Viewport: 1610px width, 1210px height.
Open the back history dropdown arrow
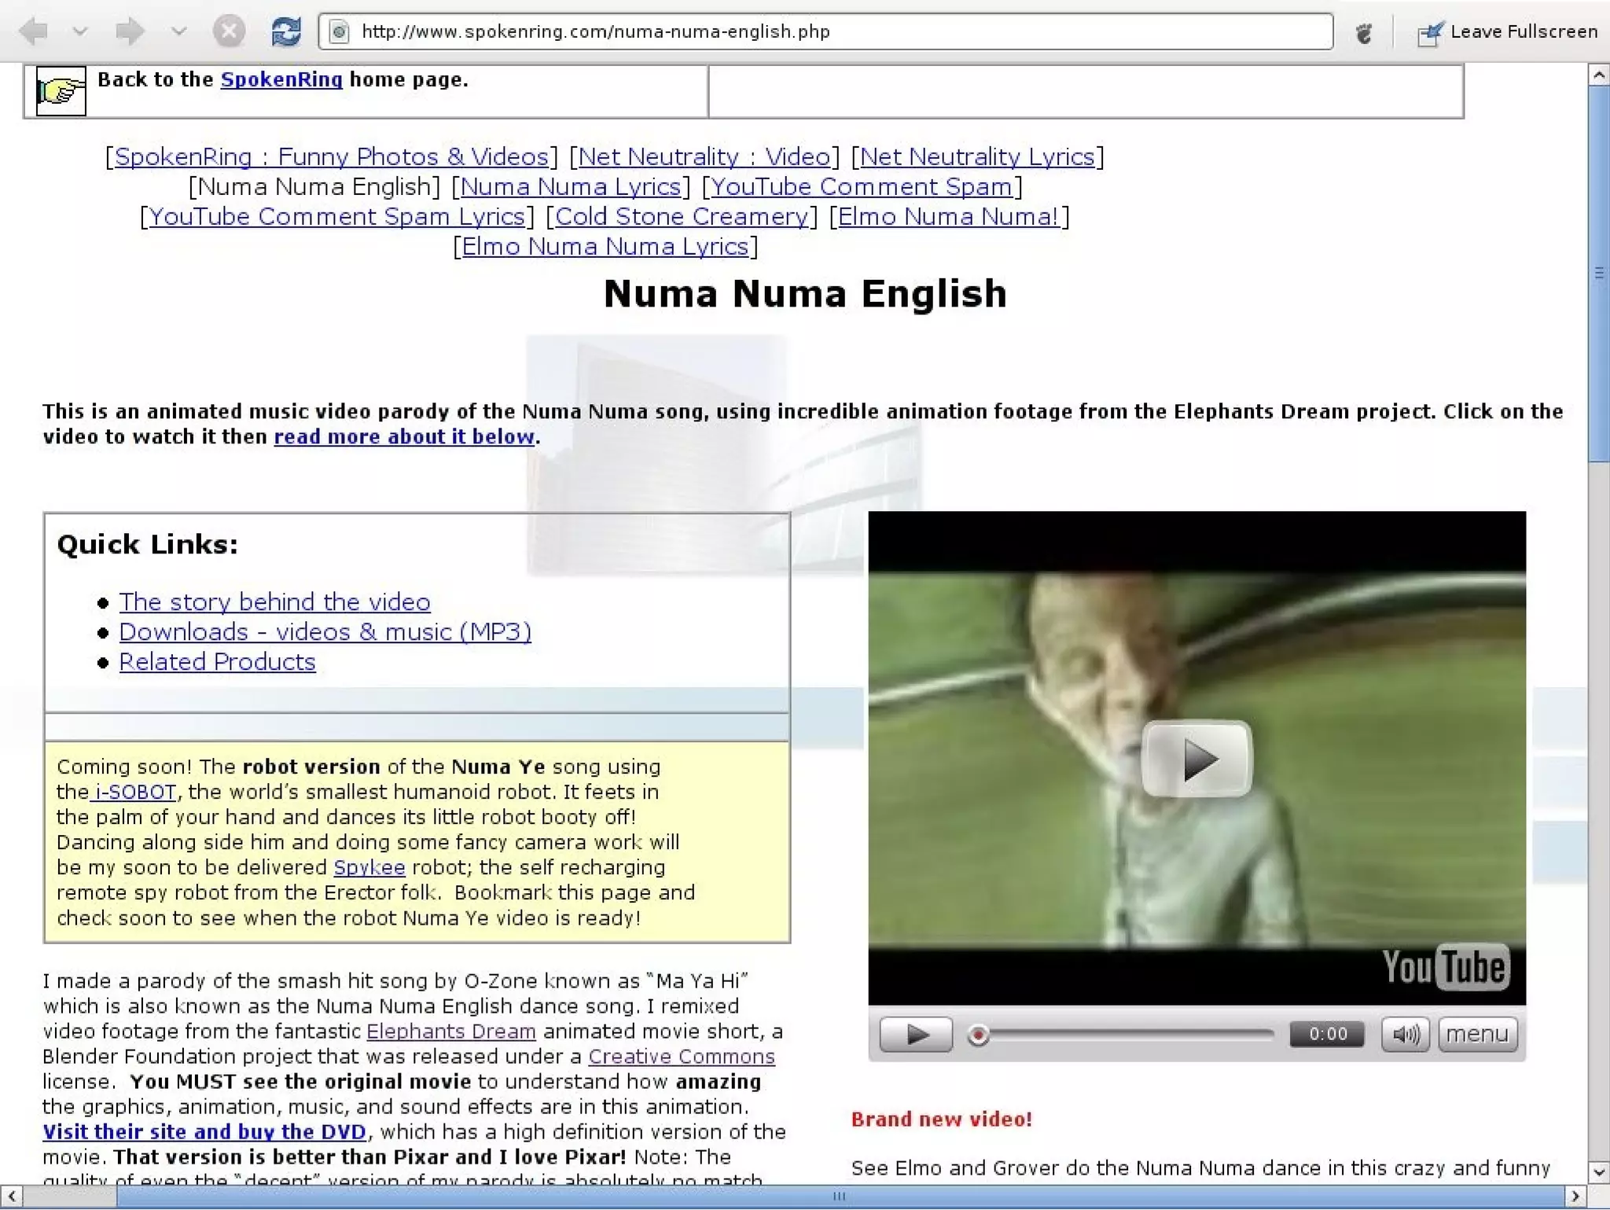point(80,31)
